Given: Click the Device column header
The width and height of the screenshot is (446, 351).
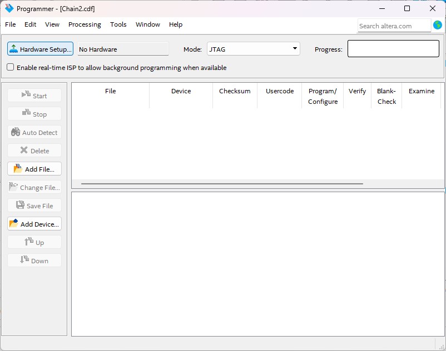Looking at the screenshot, I should (x=181, y=96).
